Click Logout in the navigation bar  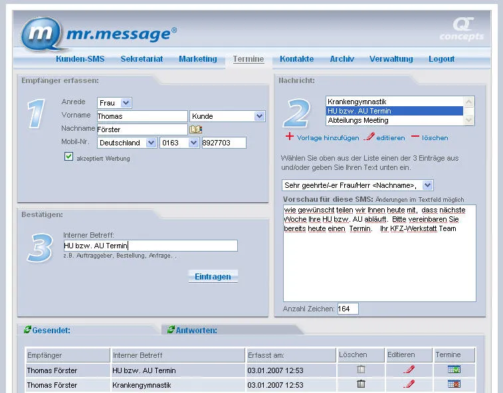tap(442, 59)
